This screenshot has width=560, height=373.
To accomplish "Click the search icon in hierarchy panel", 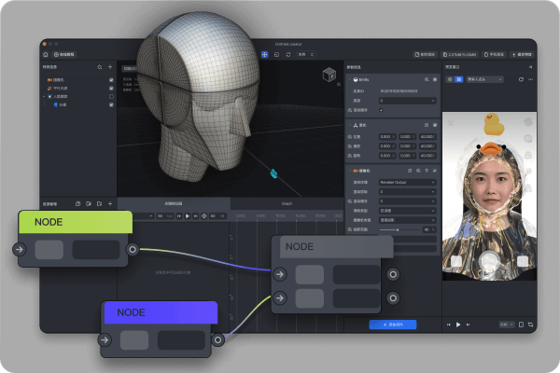I will click(x=100, y=67).
